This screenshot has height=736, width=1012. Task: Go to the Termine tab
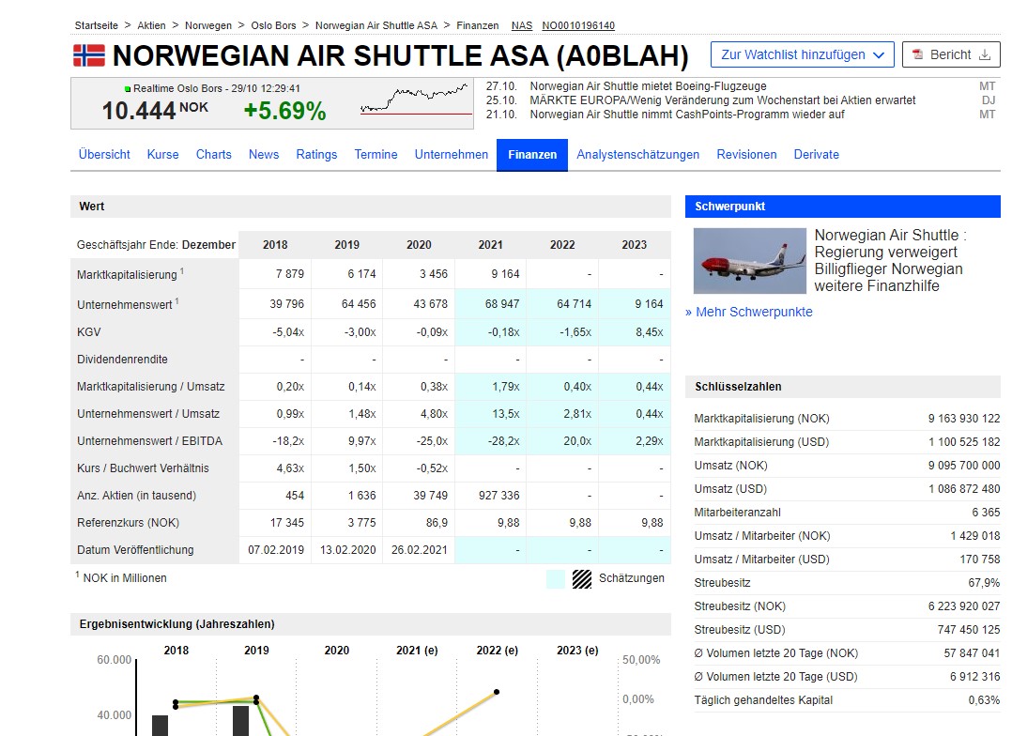pos(376,154)
